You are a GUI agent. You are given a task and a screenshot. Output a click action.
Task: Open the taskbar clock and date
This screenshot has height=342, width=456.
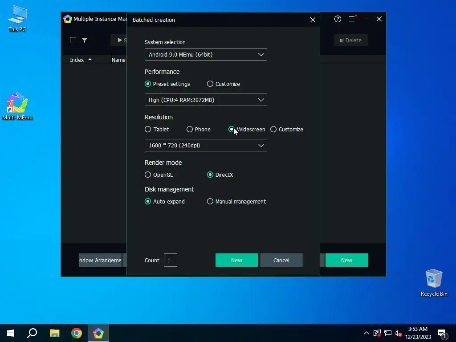tap(418, 333)
